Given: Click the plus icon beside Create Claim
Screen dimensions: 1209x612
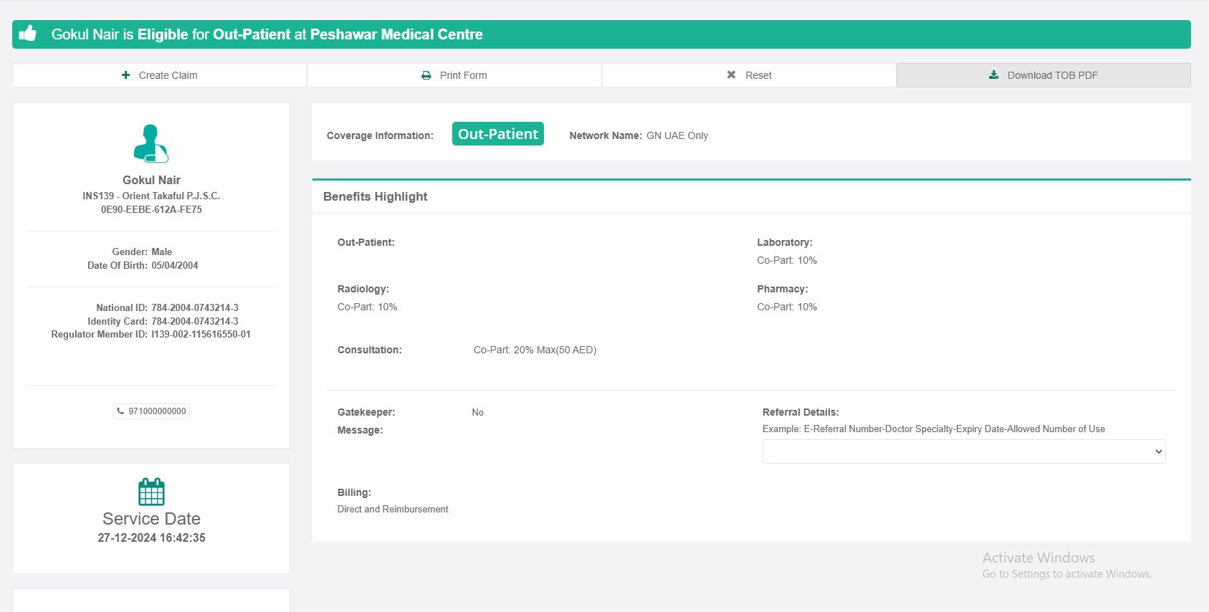Looking at the screenshot, I should [126, 75].
